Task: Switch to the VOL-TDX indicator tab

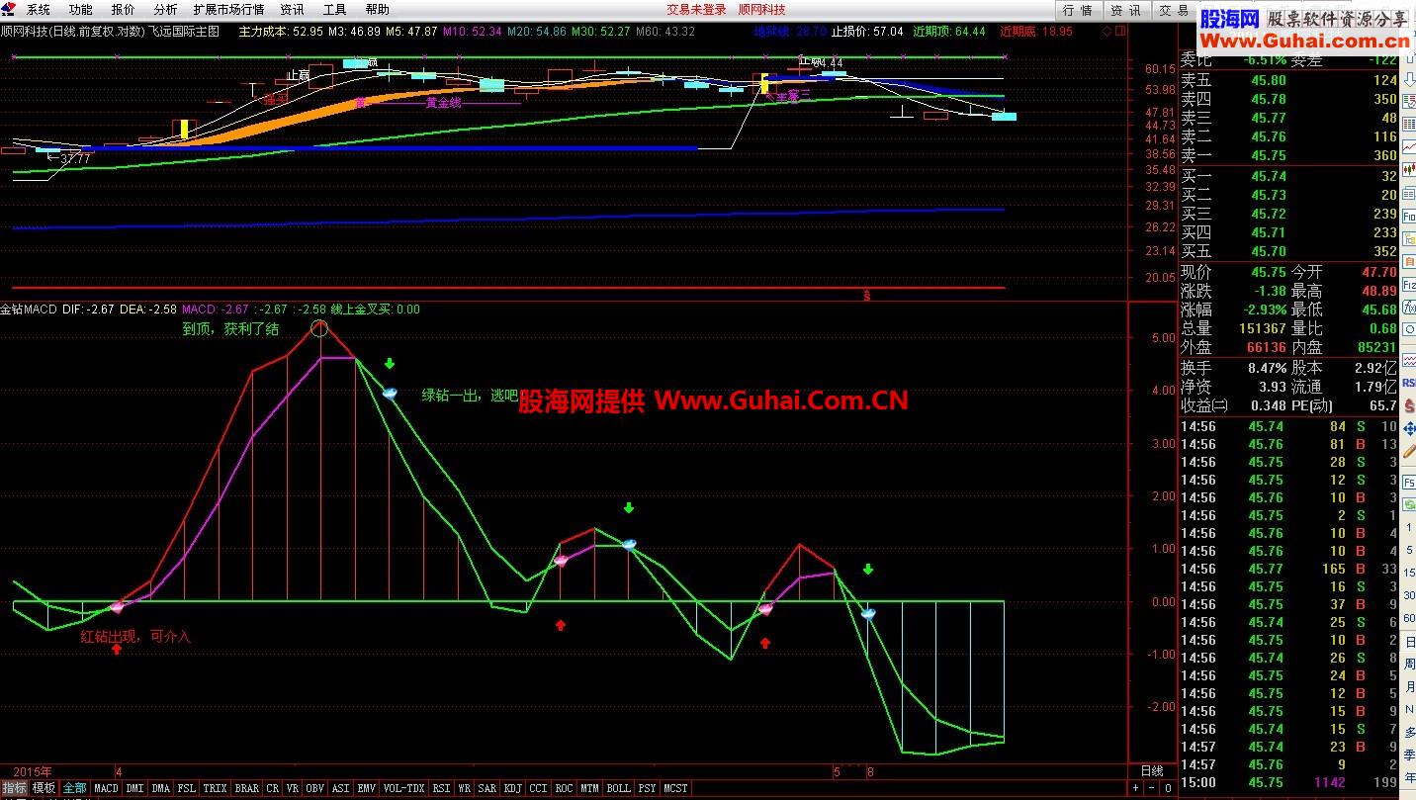Action: point(403,788)
